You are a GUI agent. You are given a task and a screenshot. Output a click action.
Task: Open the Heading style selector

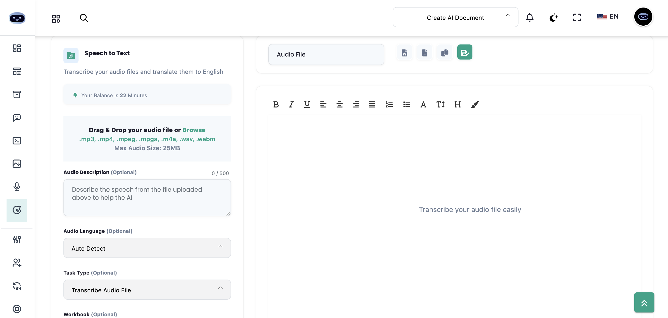(x=457, y=104)
